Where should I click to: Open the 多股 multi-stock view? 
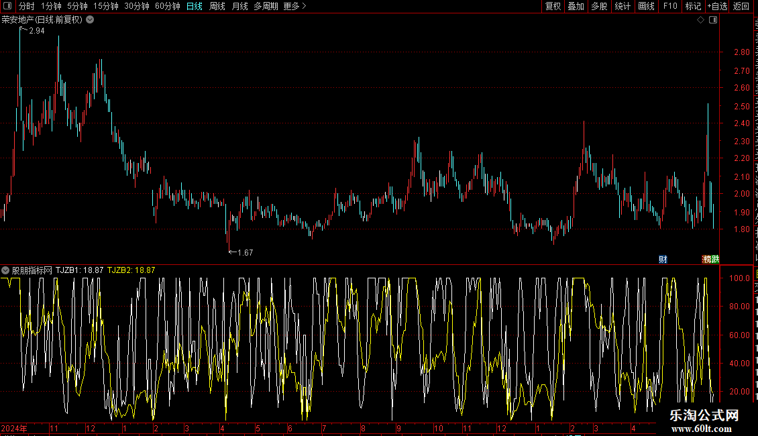pos(600,6)
